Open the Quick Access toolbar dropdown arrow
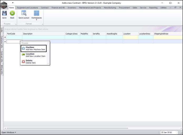The width and height of the screenshot is (183, 135). point(13,3)
